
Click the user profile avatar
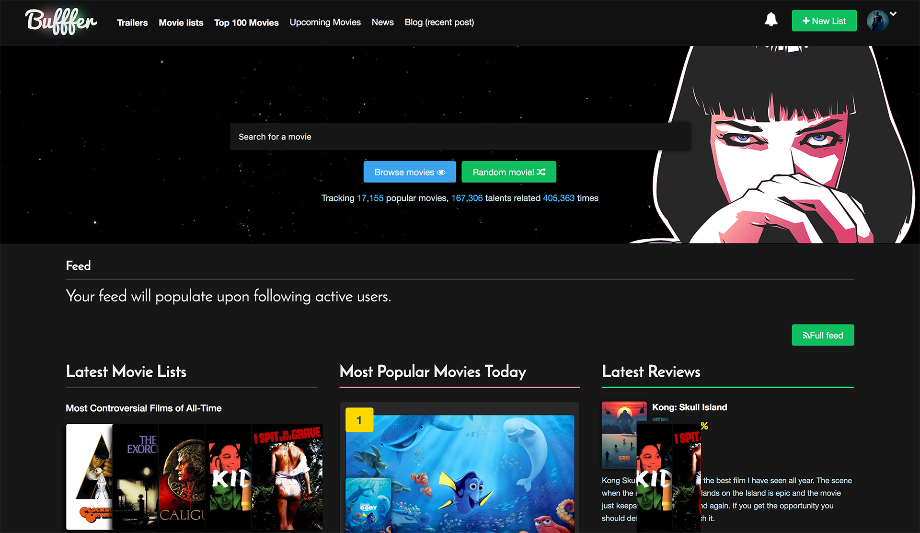pyautogui.click(x=877, y=21)
